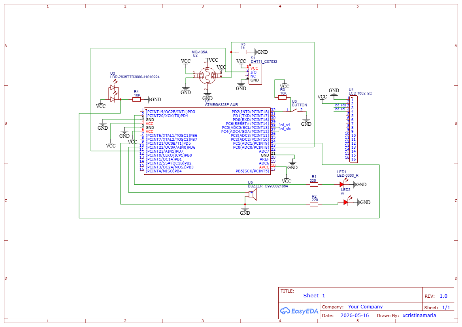The image size is (462, 327).
Task: Select the LED-0603_R label text
Action: (348, 176)
